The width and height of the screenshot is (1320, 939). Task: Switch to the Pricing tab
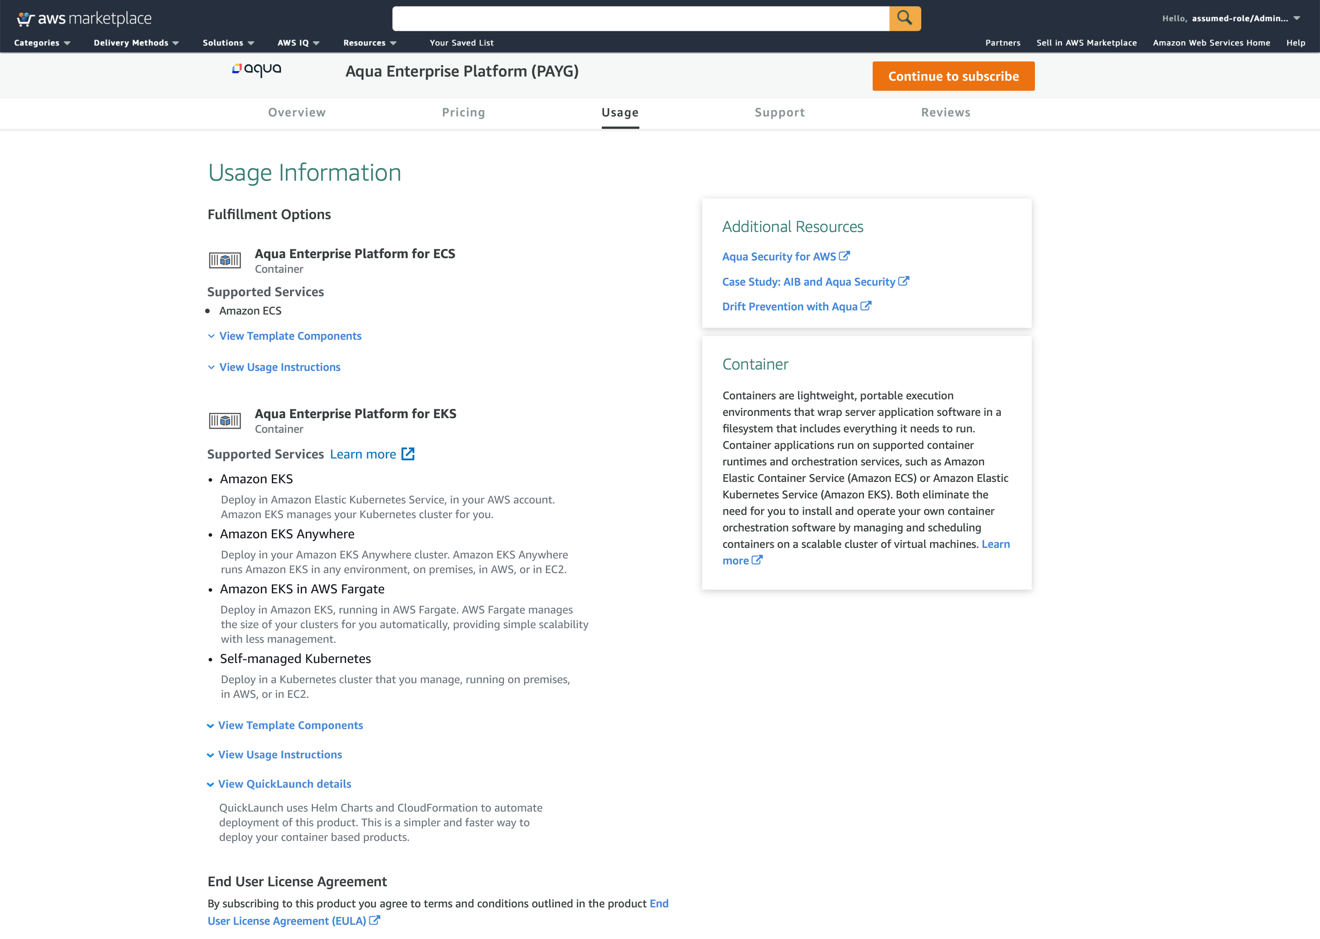point(463,113)
